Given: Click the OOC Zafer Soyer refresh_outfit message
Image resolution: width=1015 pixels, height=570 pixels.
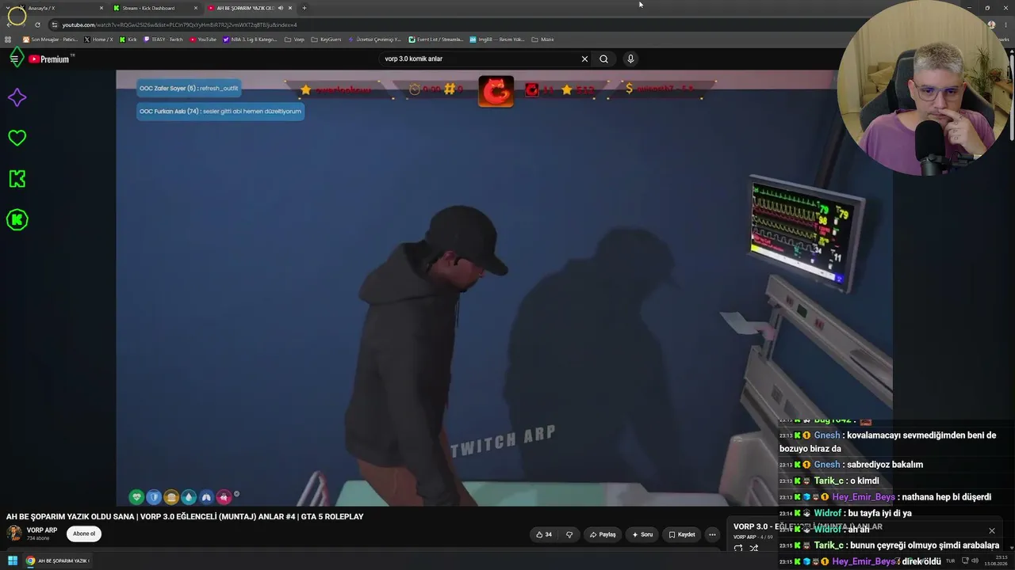Looking at the screenshot, I should point(189,88).
